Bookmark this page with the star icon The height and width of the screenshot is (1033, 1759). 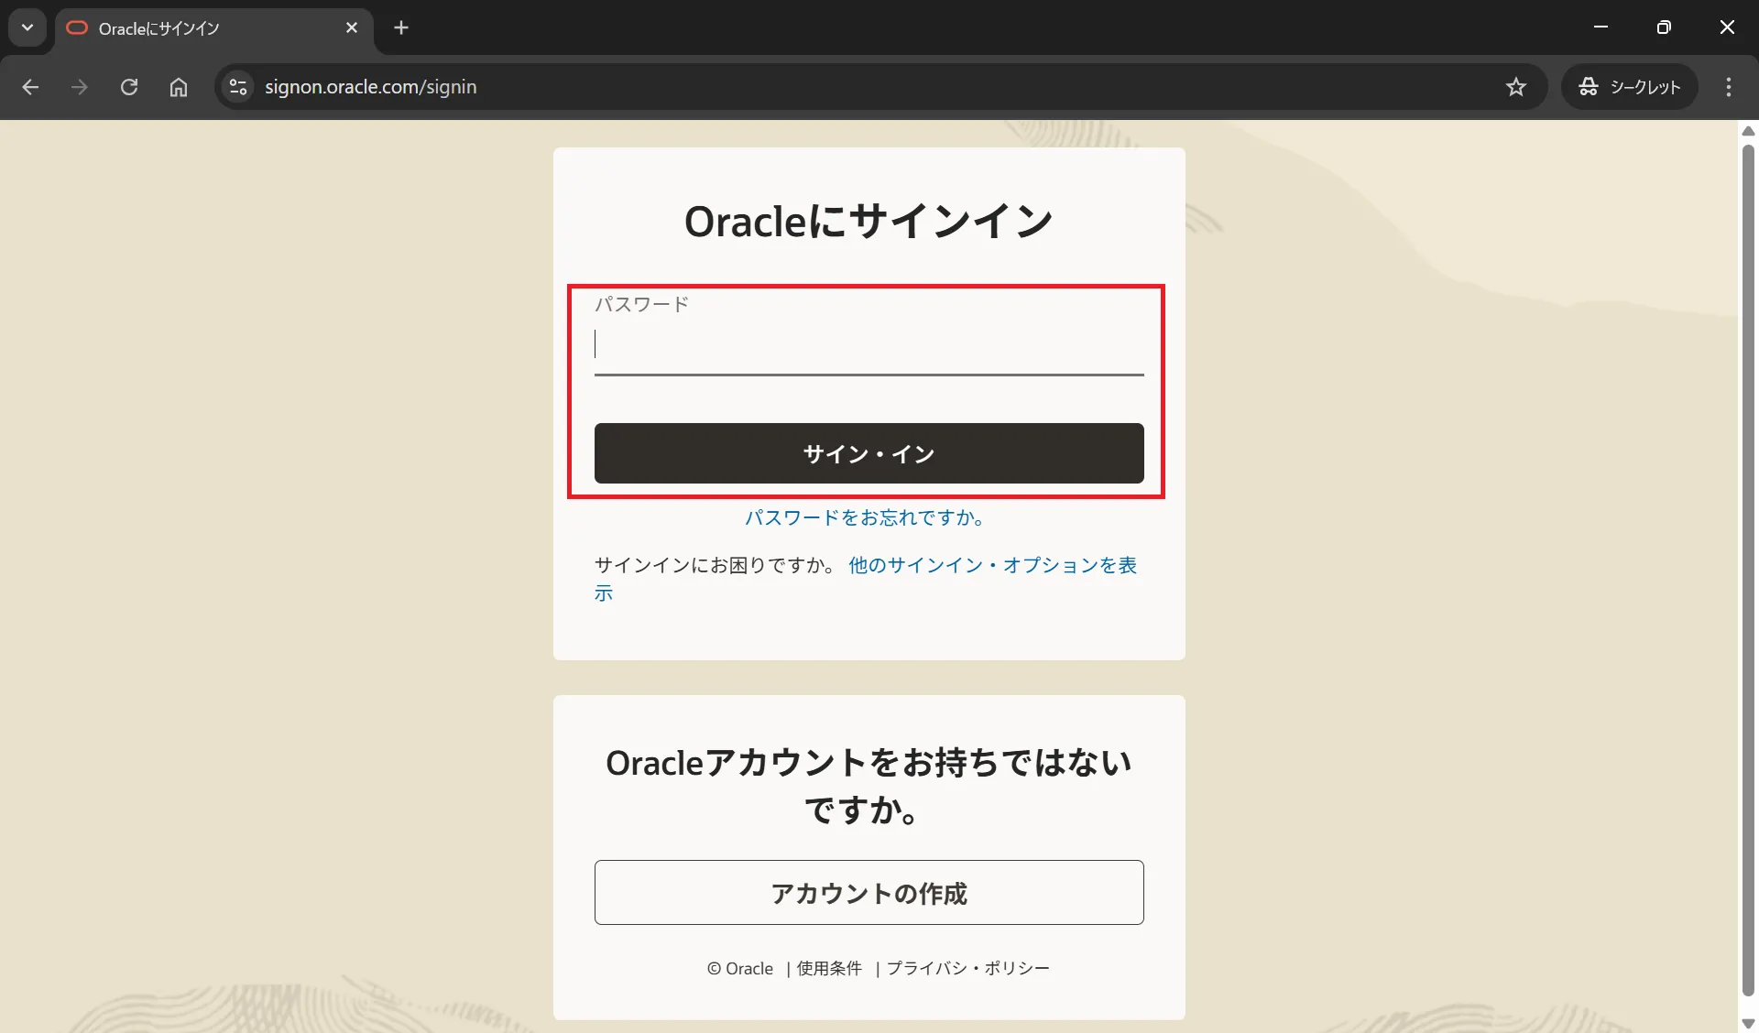point(1516,87)
